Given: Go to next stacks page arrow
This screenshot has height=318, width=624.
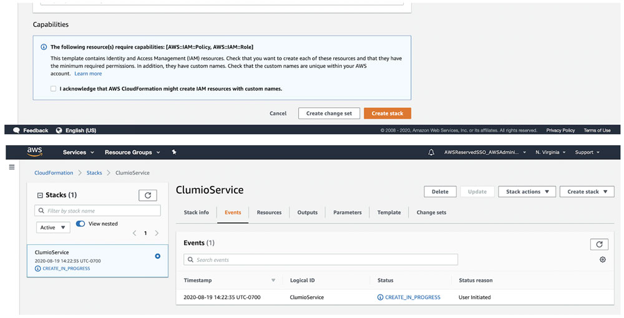Looking at the screenshot, I should (157, 233).
